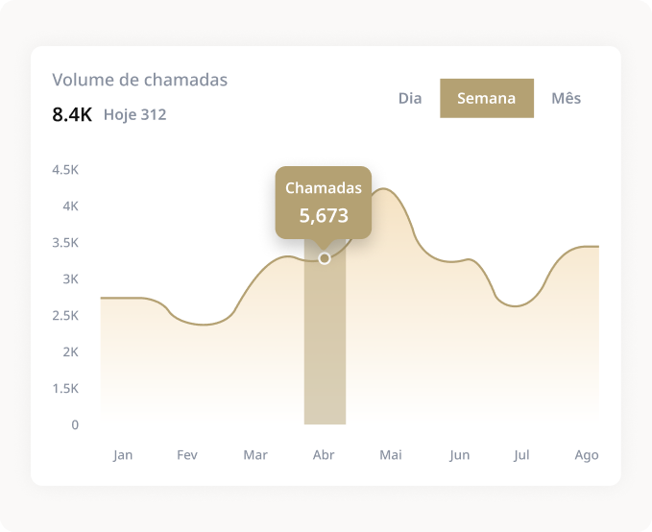Click the Jan month label
Screen dimensions: 652x532
123,454
